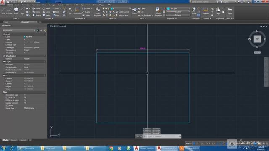
Task: Choose the Stretch tool
Action: coord(37,15)
